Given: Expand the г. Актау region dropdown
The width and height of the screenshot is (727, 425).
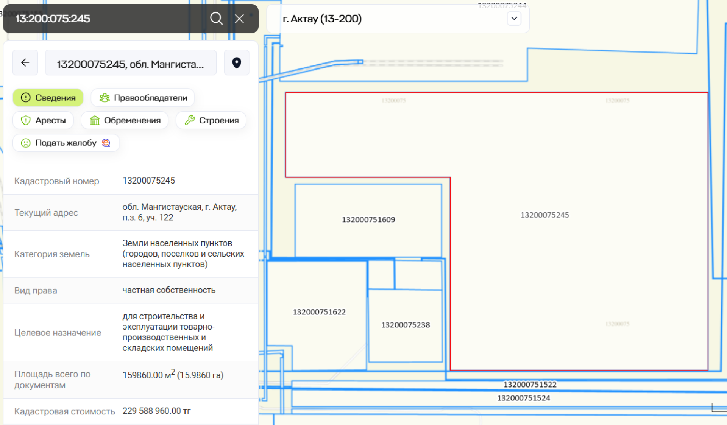Looking at the screenshot, I should point(514,19).
